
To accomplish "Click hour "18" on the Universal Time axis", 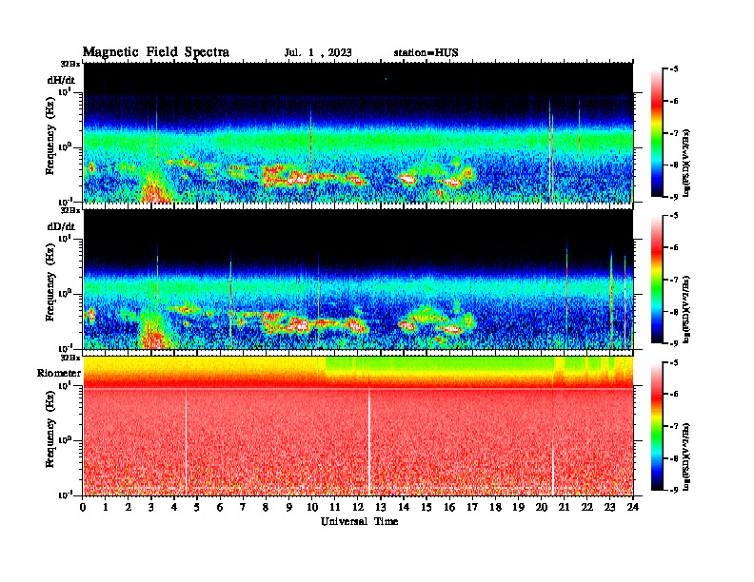I will (x=495, y=507).
